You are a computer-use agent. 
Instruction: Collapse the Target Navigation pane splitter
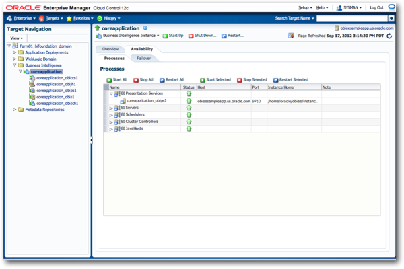(91, 140)
